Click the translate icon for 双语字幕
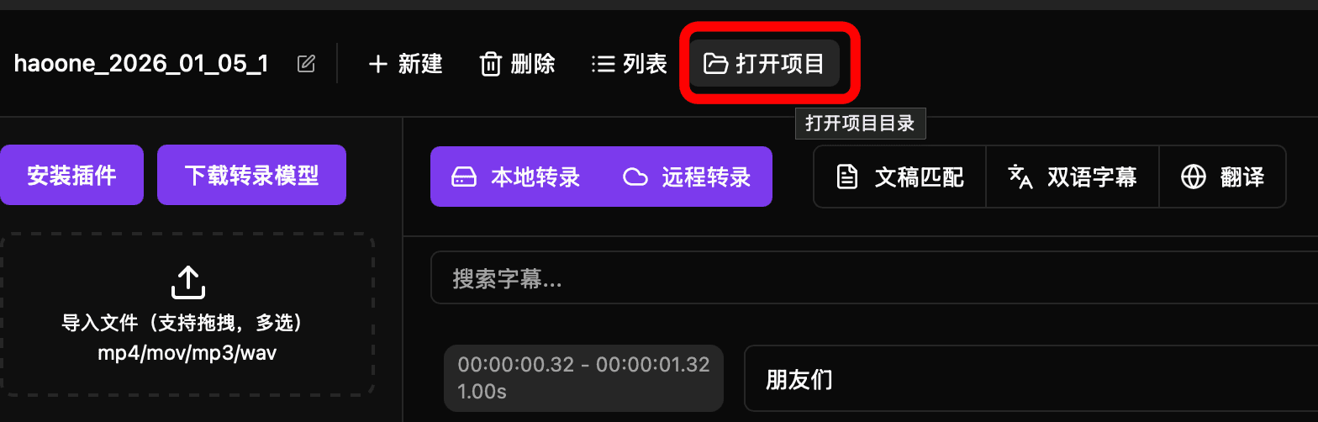The width and height of the screenshot is (1318, 422). 1020,177
